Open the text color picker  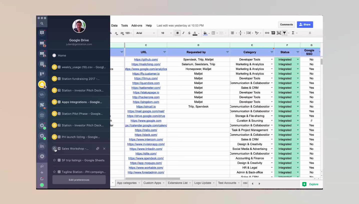pyautogui.click(x=195, y=33)
